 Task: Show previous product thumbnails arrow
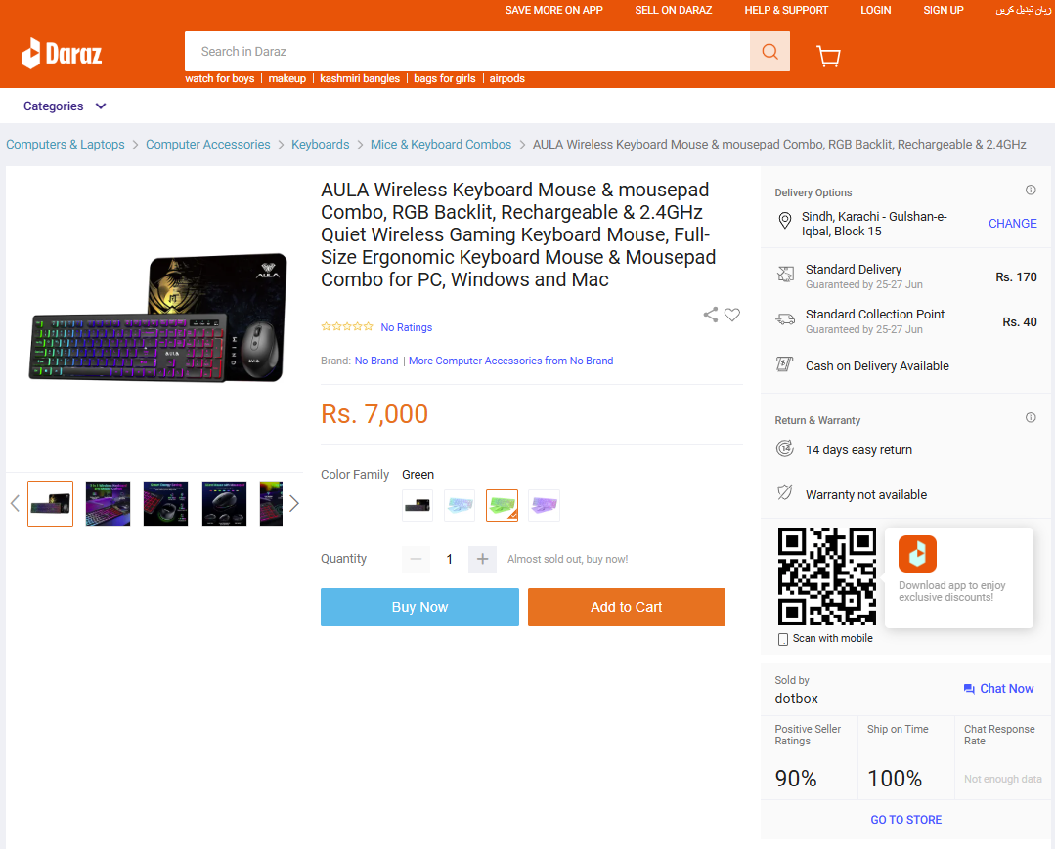click(15, 503)
